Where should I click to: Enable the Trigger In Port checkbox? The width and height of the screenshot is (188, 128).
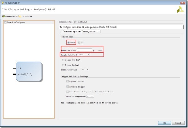click(x=63, y=65)
